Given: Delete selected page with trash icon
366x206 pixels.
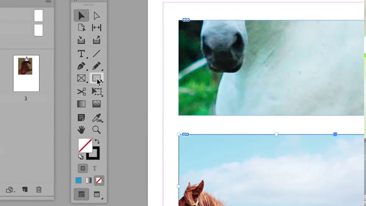Looking at the screenshot, I should pyautogui.click(x=39, y=189).
